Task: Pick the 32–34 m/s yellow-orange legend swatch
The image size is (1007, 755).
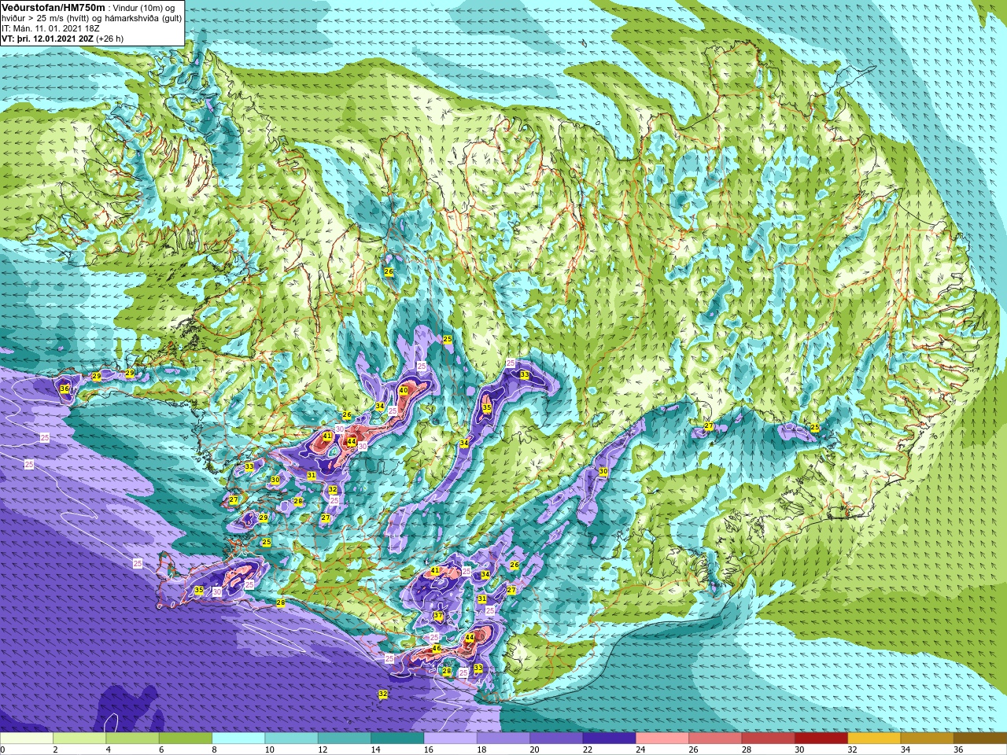Action: click(874, 738)
